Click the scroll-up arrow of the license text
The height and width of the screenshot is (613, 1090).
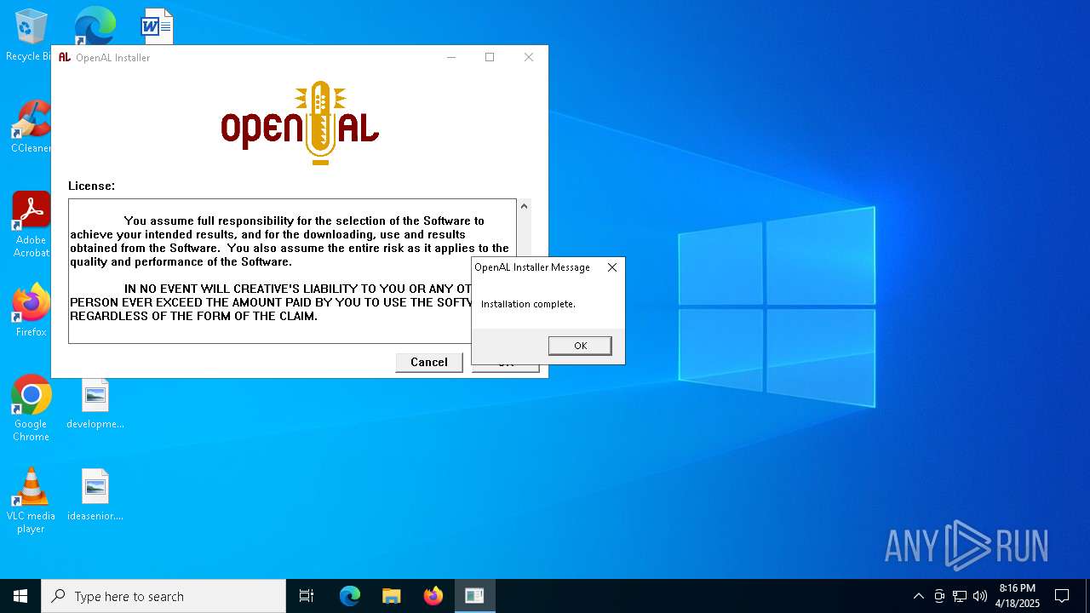click(524, 206)
